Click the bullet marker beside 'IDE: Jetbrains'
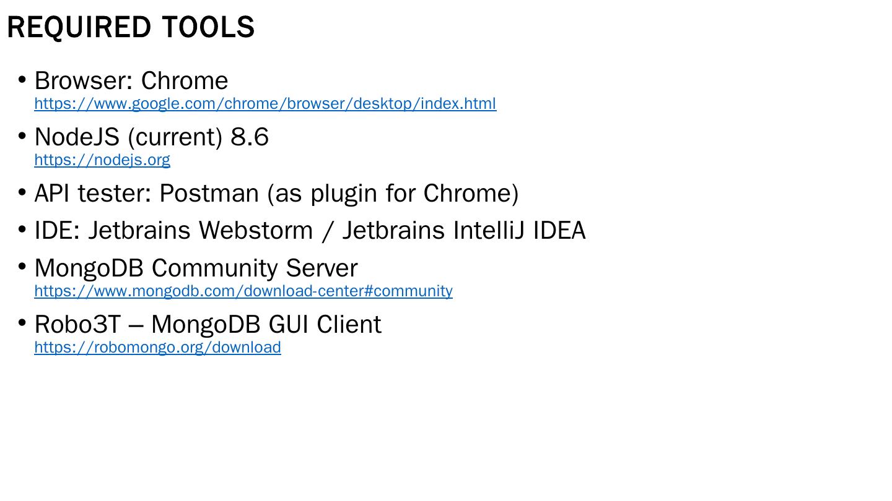The image size is (892, 501). 22,229
